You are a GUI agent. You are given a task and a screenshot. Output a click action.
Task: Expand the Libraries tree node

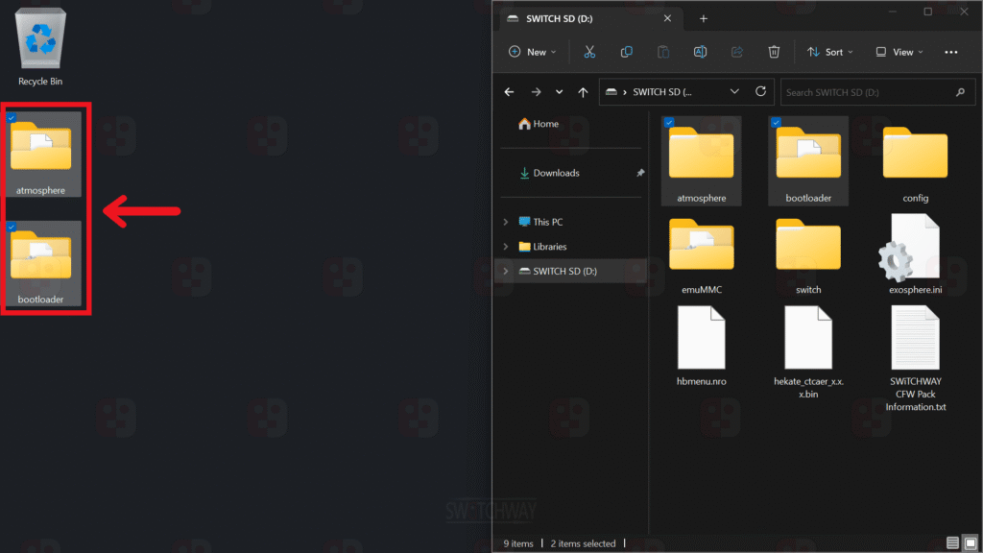point(506,247)
